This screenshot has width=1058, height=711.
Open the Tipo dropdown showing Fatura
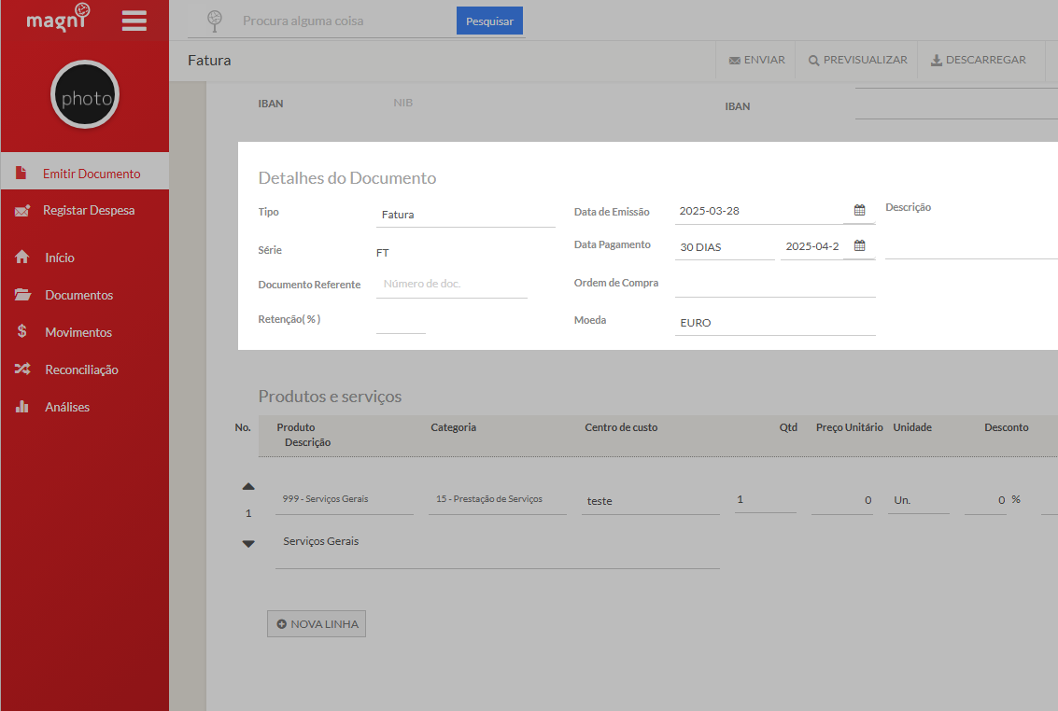pyautogui.click(x=465, y=215)
